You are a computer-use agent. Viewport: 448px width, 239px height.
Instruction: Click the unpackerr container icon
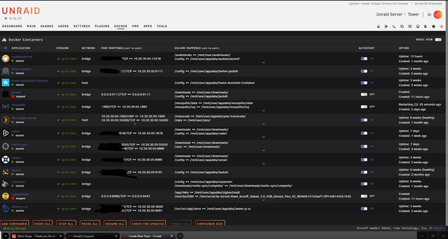pyautogui.click(x=5, y=184)
